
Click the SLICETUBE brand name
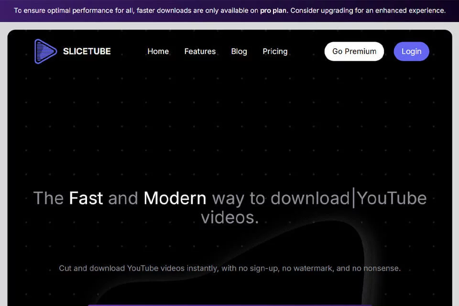click(x=87, y=52)
